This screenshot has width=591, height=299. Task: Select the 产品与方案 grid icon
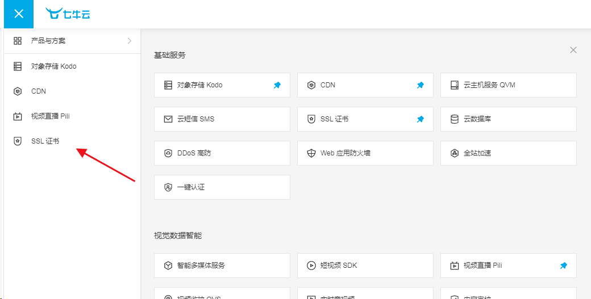(18, 41)
